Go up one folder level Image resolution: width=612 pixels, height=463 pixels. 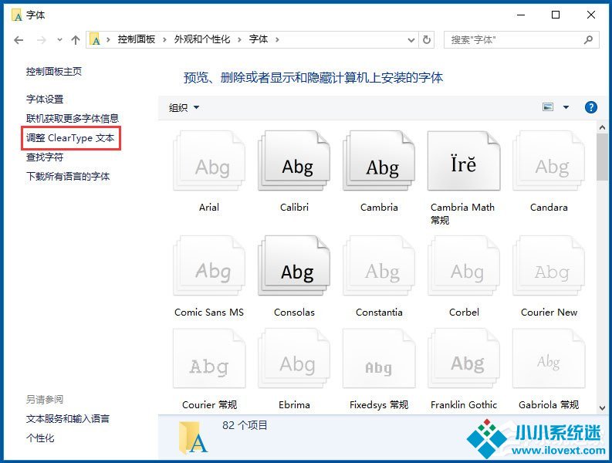[76, 40]
